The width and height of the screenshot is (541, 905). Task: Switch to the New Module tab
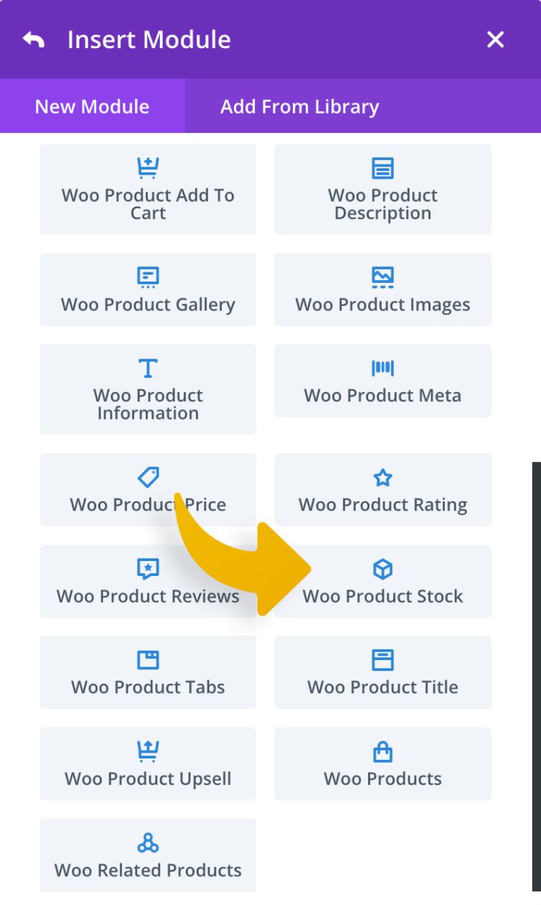click(90, 106)
